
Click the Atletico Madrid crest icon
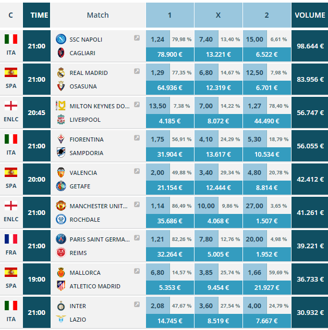(60, 286)
